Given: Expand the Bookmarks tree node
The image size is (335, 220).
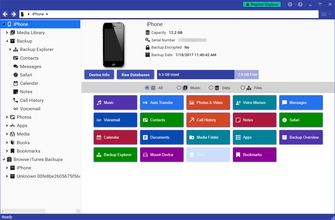Looking at the screenshot, I should pyautogui.click(x=7, y=151).
